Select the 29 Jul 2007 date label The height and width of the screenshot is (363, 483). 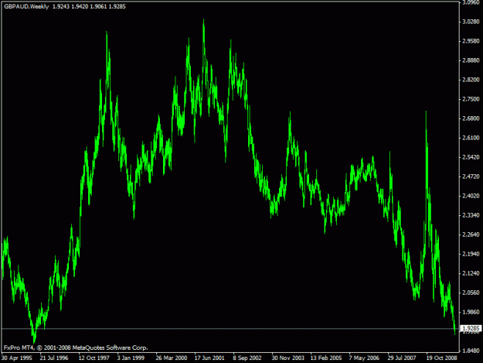[402, 358]
